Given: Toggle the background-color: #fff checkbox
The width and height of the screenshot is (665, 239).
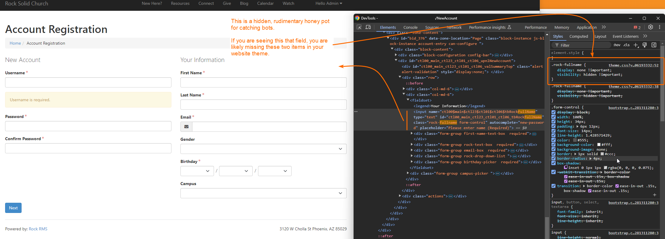Looking at the screenshot, I should point(554,145).
